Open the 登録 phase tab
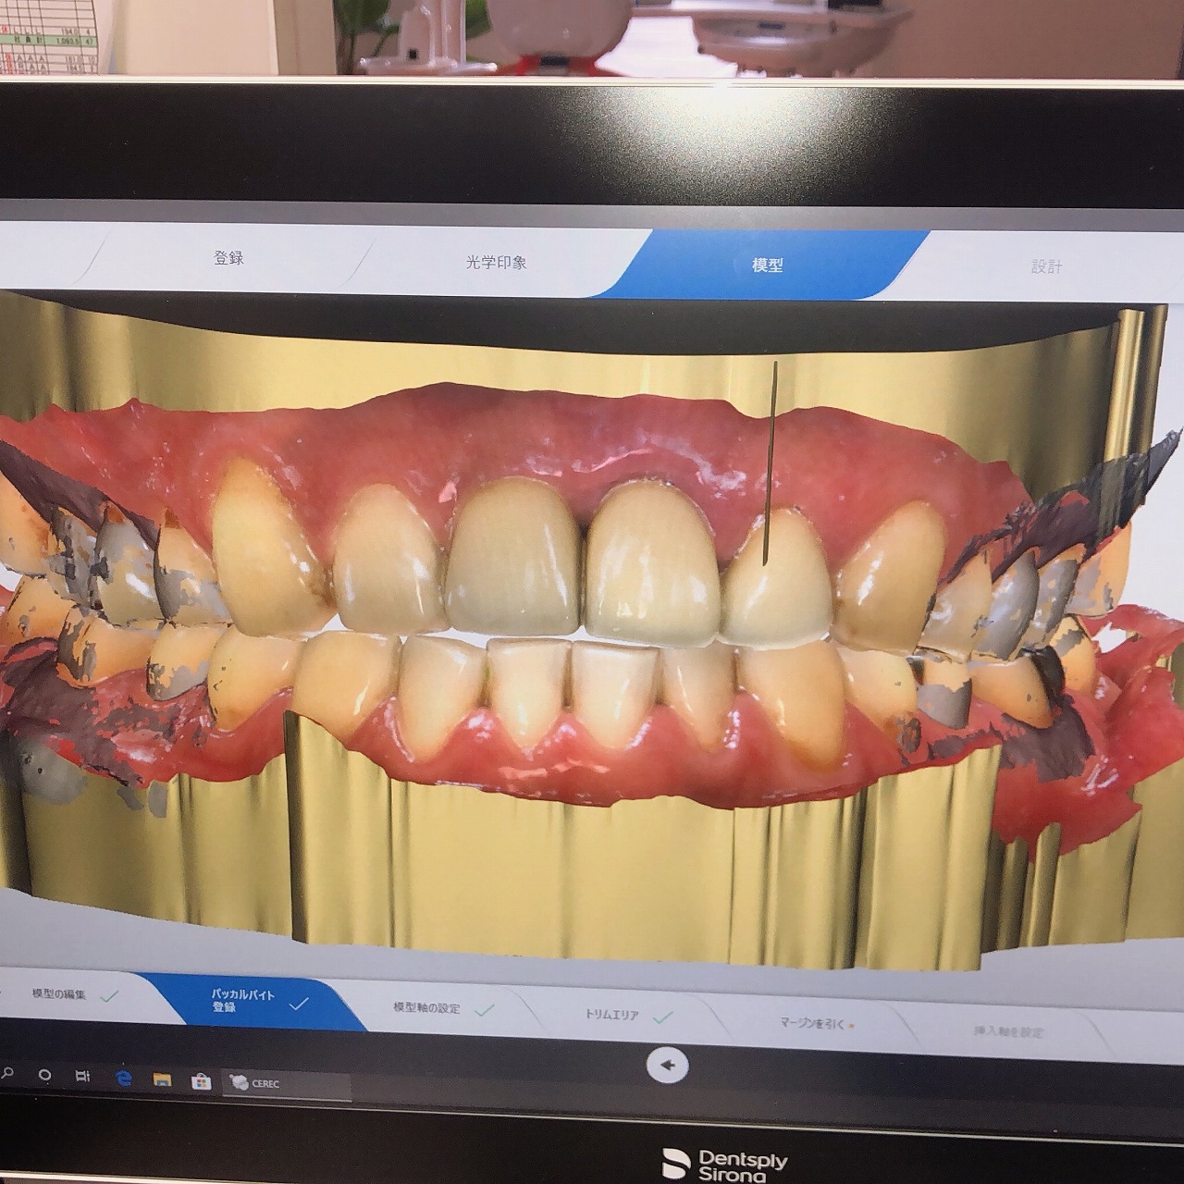 (x=228, y=258)
